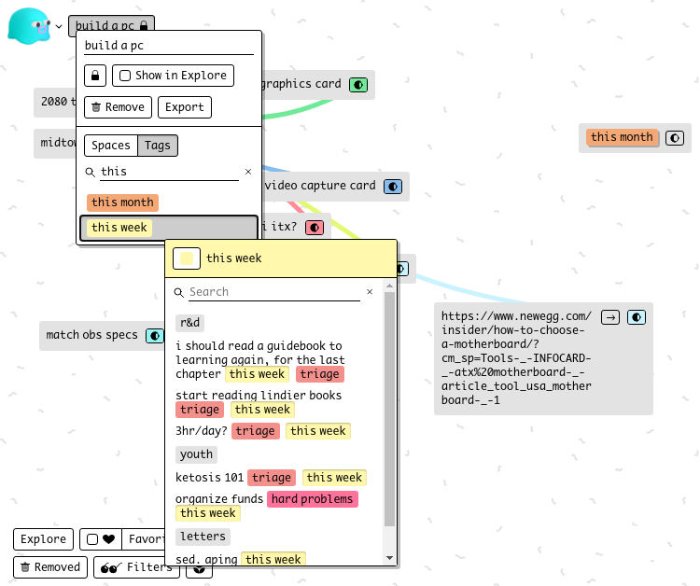Focus the Search field in tag details

[x=273, y=292]
